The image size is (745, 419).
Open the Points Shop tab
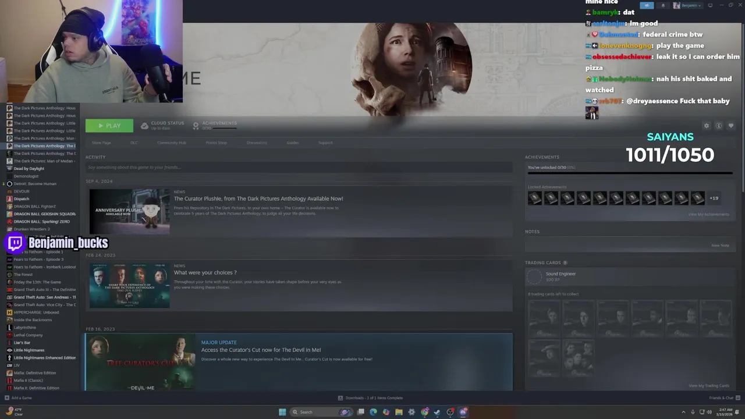click(216, 143)
